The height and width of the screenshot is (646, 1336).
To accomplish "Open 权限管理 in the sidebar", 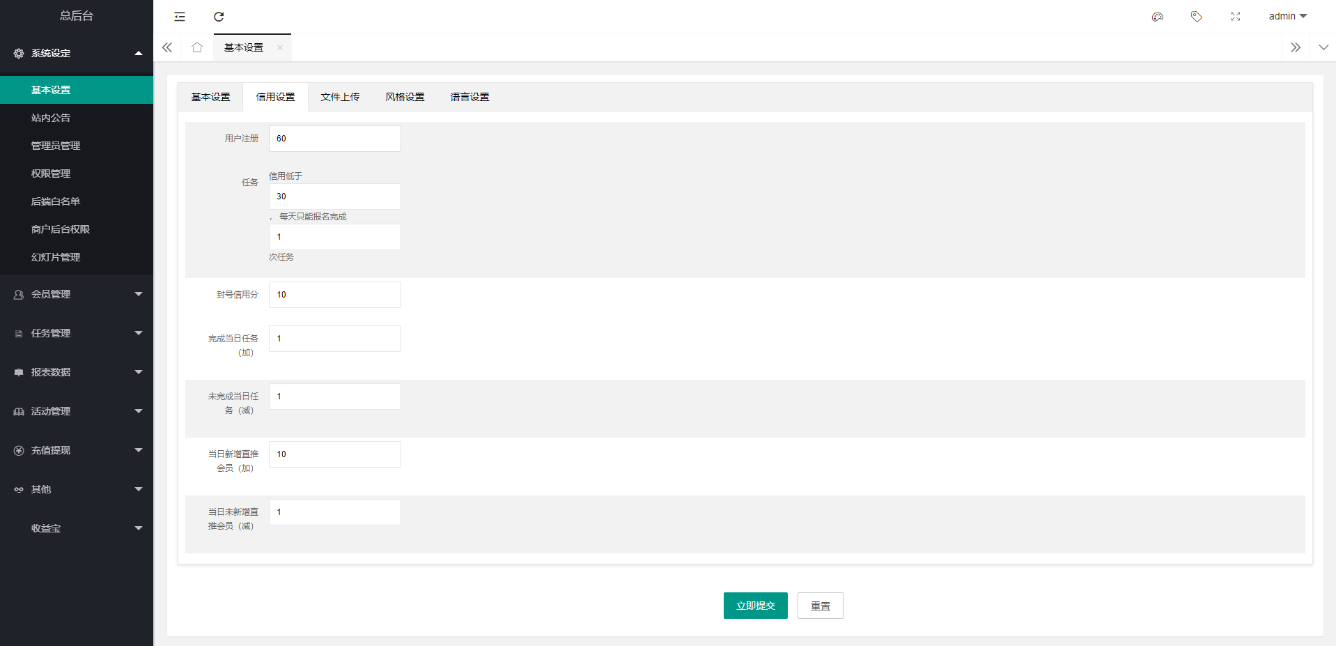I will click(77, 174).
